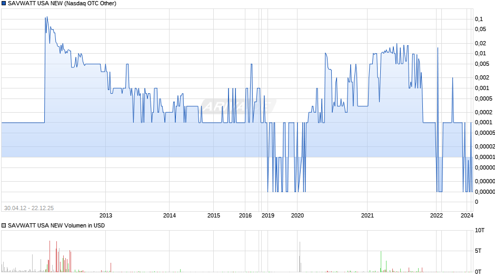The width and height of the screenshot is (495, 277).
Task: Click the 0 price axis label
Action: click(477, 202)
